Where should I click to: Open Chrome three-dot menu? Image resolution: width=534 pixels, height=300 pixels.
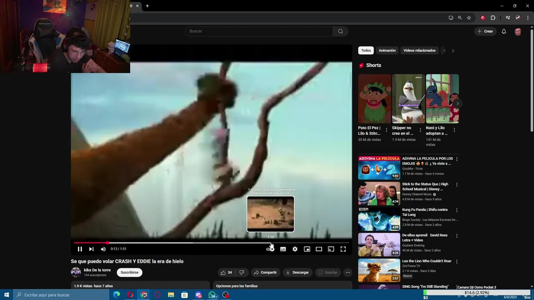[x=528, y=18]
